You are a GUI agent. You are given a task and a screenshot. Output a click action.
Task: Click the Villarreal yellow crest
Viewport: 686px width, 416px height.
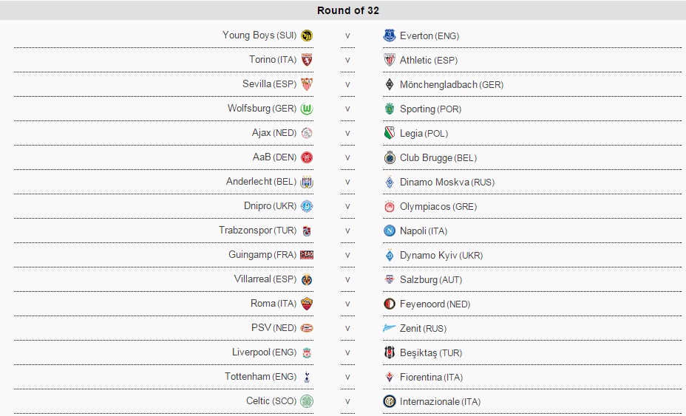307,279
